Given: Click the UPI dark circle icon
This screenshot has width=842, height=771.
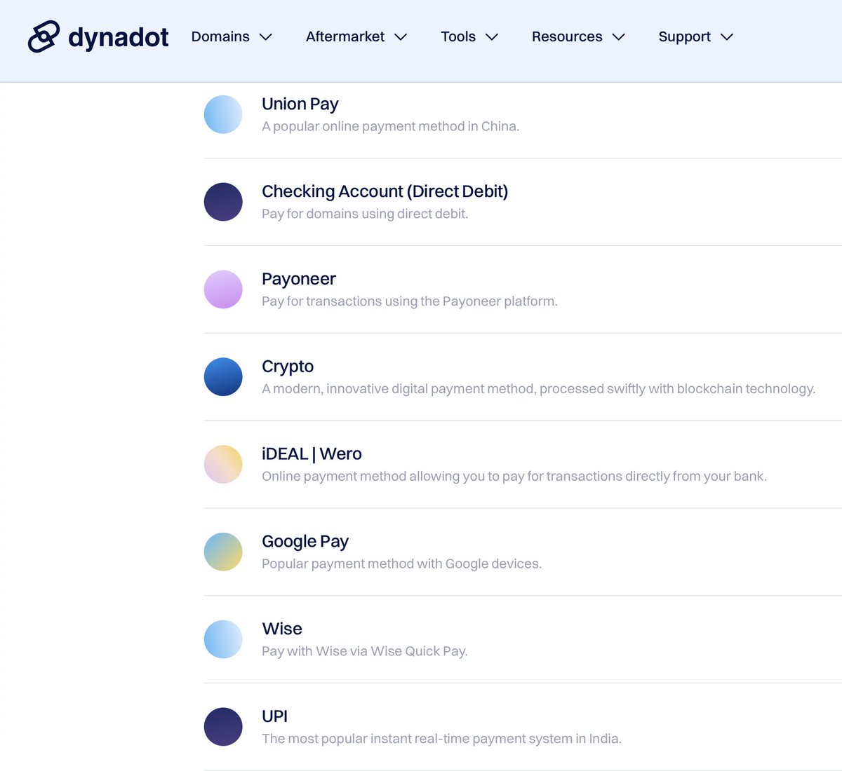Looking at the screenshot, I should point(223,727).
